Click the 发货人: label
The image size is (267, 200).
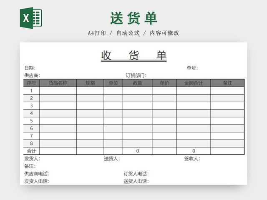(x=32, y=159)
